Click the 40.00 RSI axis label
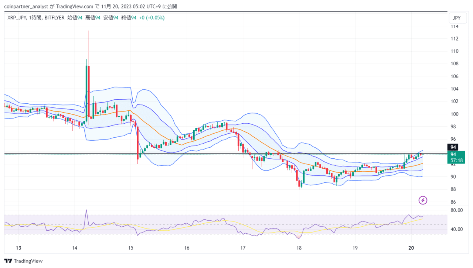The image size is (473, 268). [457, 229]
